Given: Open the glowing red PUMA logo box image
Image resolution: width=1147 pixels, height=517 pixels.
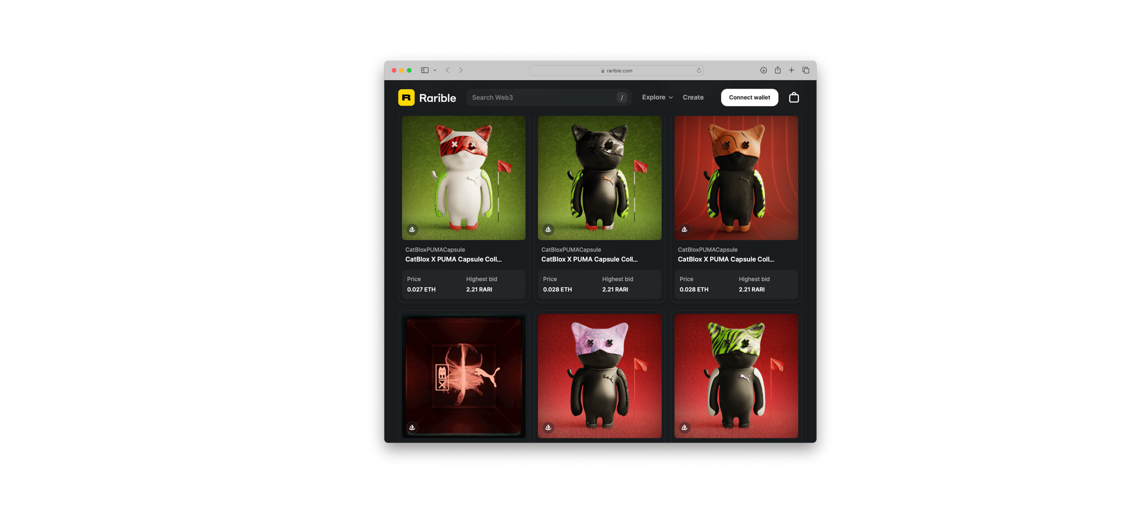Looking at the screenshot, I should 463,376.
